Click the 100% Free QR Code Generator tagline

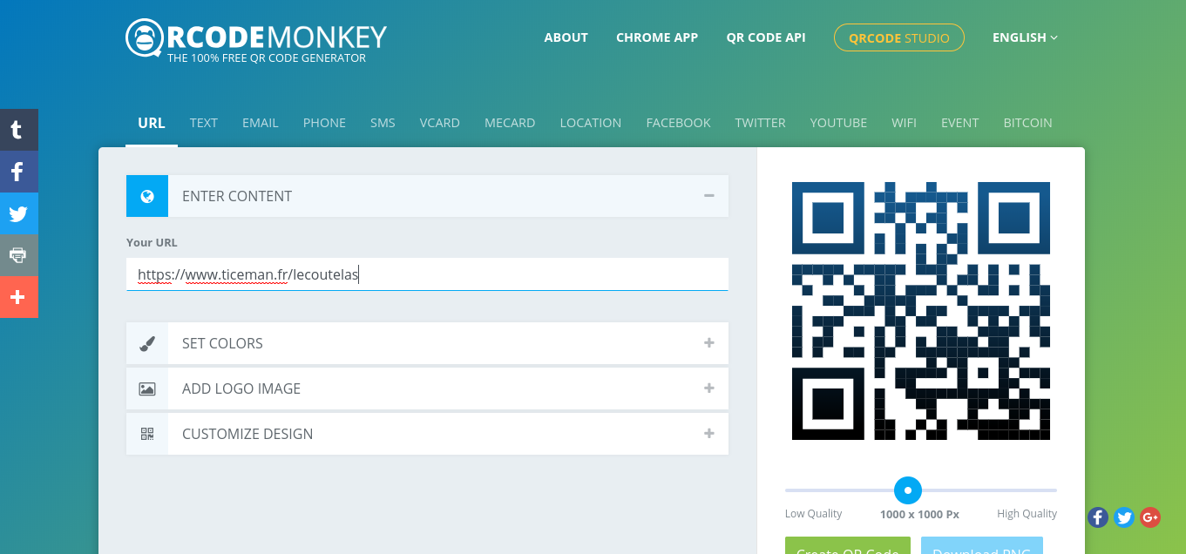267,58
